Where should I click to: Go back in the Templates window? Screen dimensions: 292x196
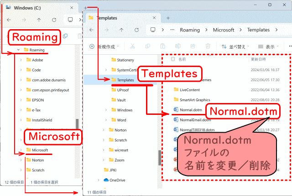91,30
